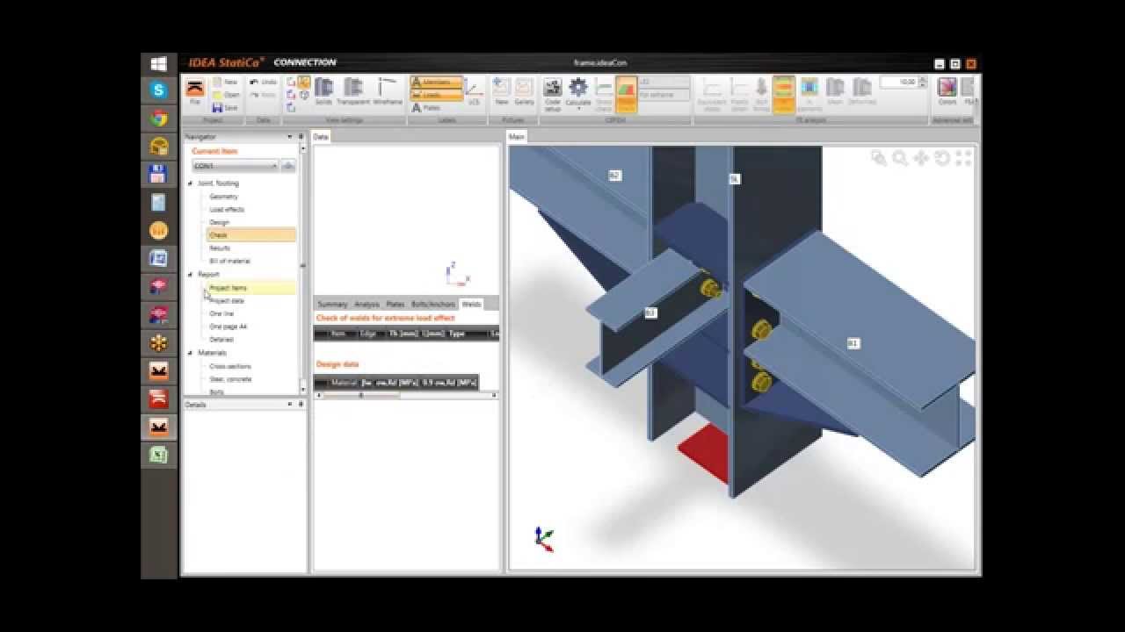The image size is (1125, 632).
Task: Click the Save project icon
Action: [x=224, y=108]
